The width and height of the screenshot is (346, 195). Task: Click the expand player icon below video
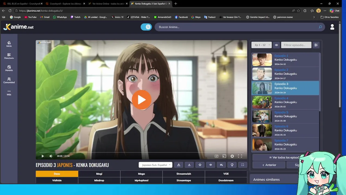(x=243, y=165)
